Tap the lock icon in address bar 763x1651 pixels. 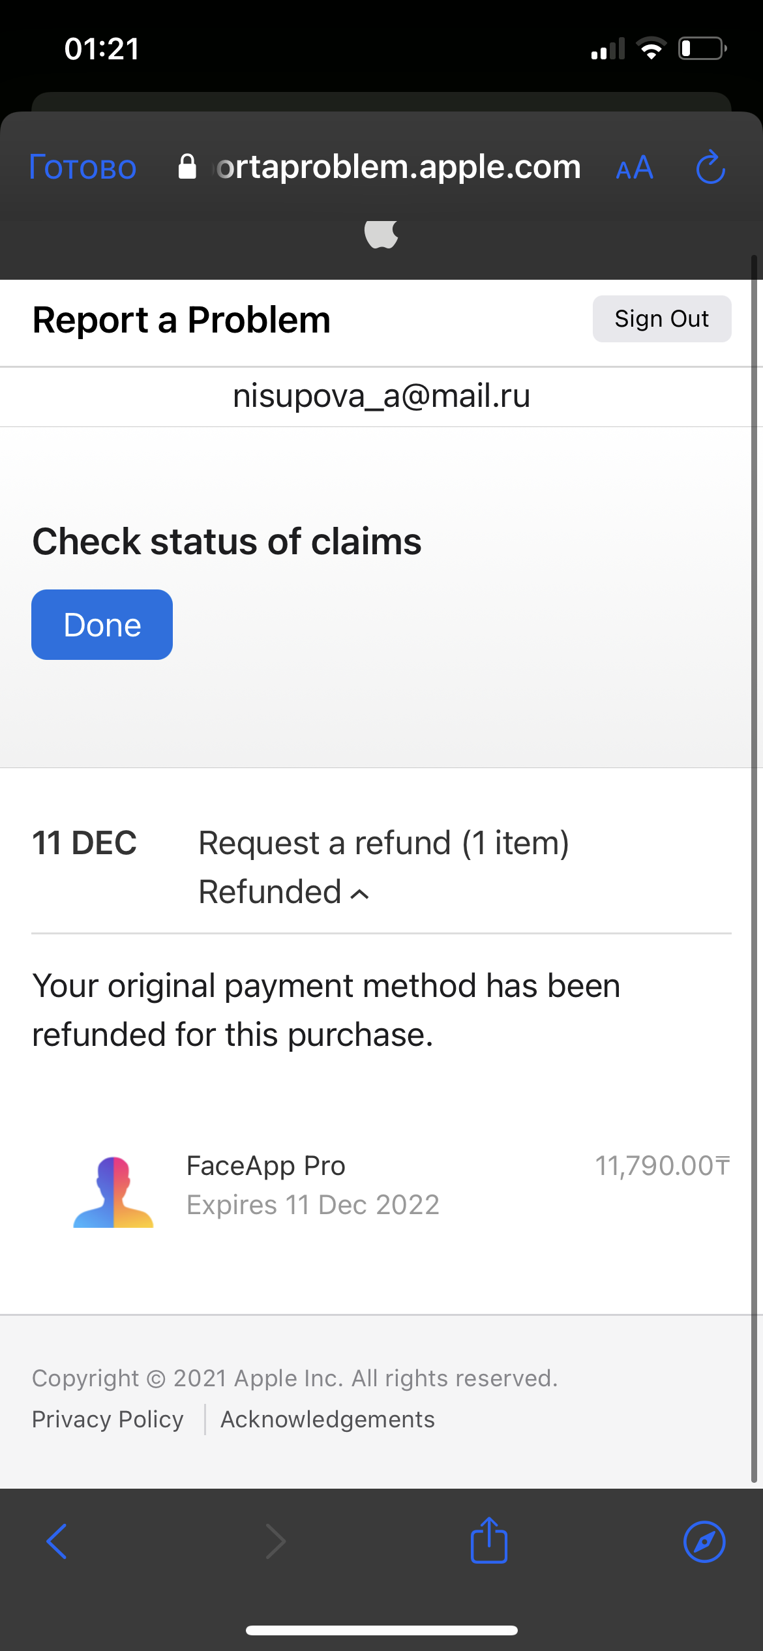(x=187, y=167)
